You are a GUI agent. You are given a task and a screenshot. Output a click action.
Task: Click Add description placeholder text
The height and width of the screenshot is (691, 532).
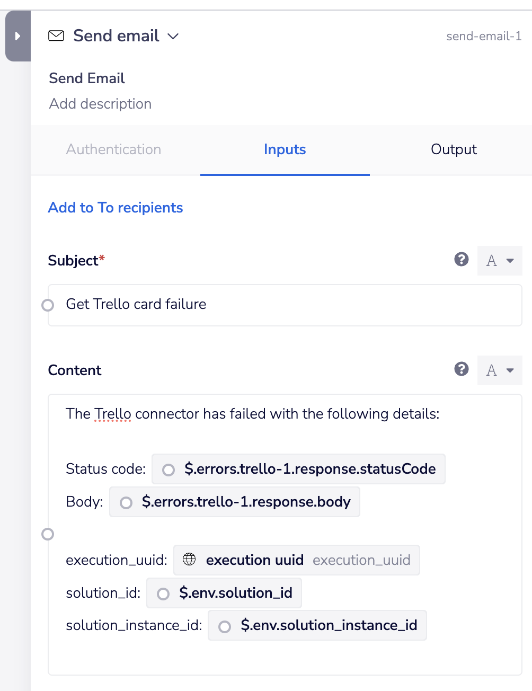[x=100, y=104]
